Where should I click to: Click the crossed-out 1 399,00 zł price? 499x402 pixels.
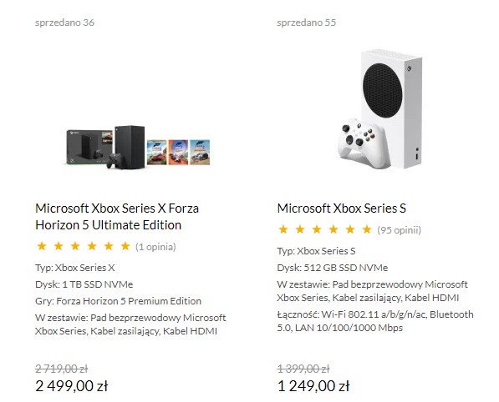[303, 369]
